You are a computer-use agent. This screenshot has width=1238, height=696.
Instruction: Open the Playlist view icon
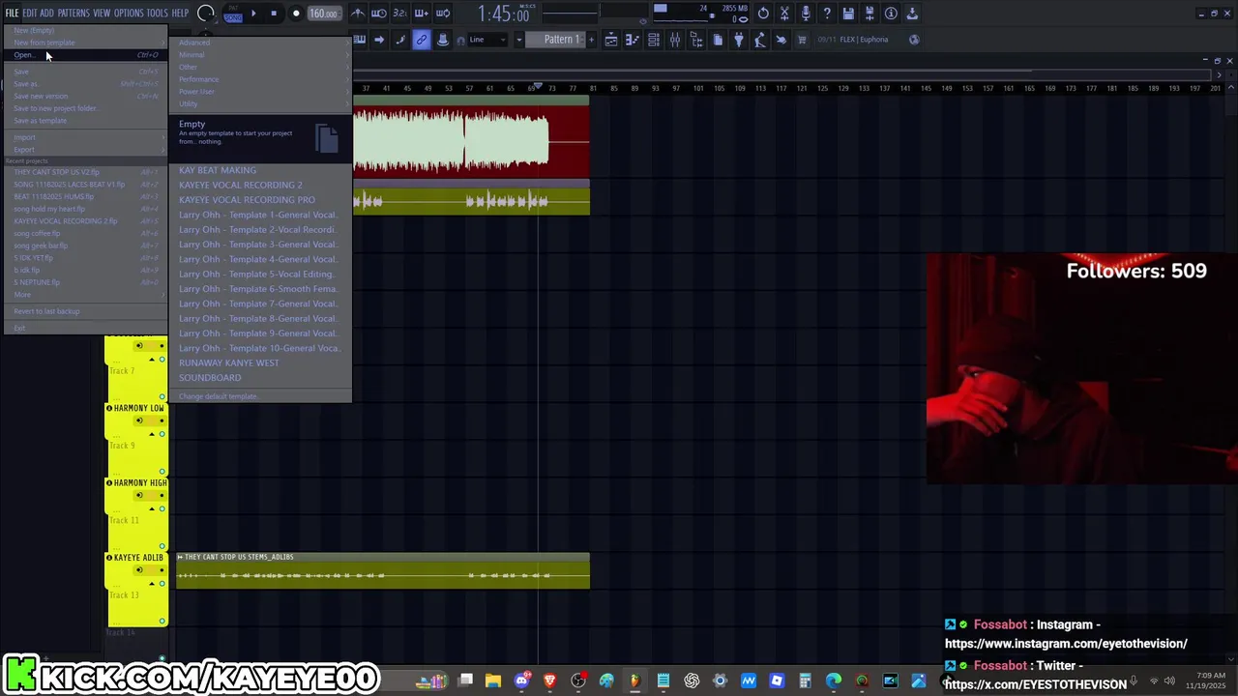(611, 40)
